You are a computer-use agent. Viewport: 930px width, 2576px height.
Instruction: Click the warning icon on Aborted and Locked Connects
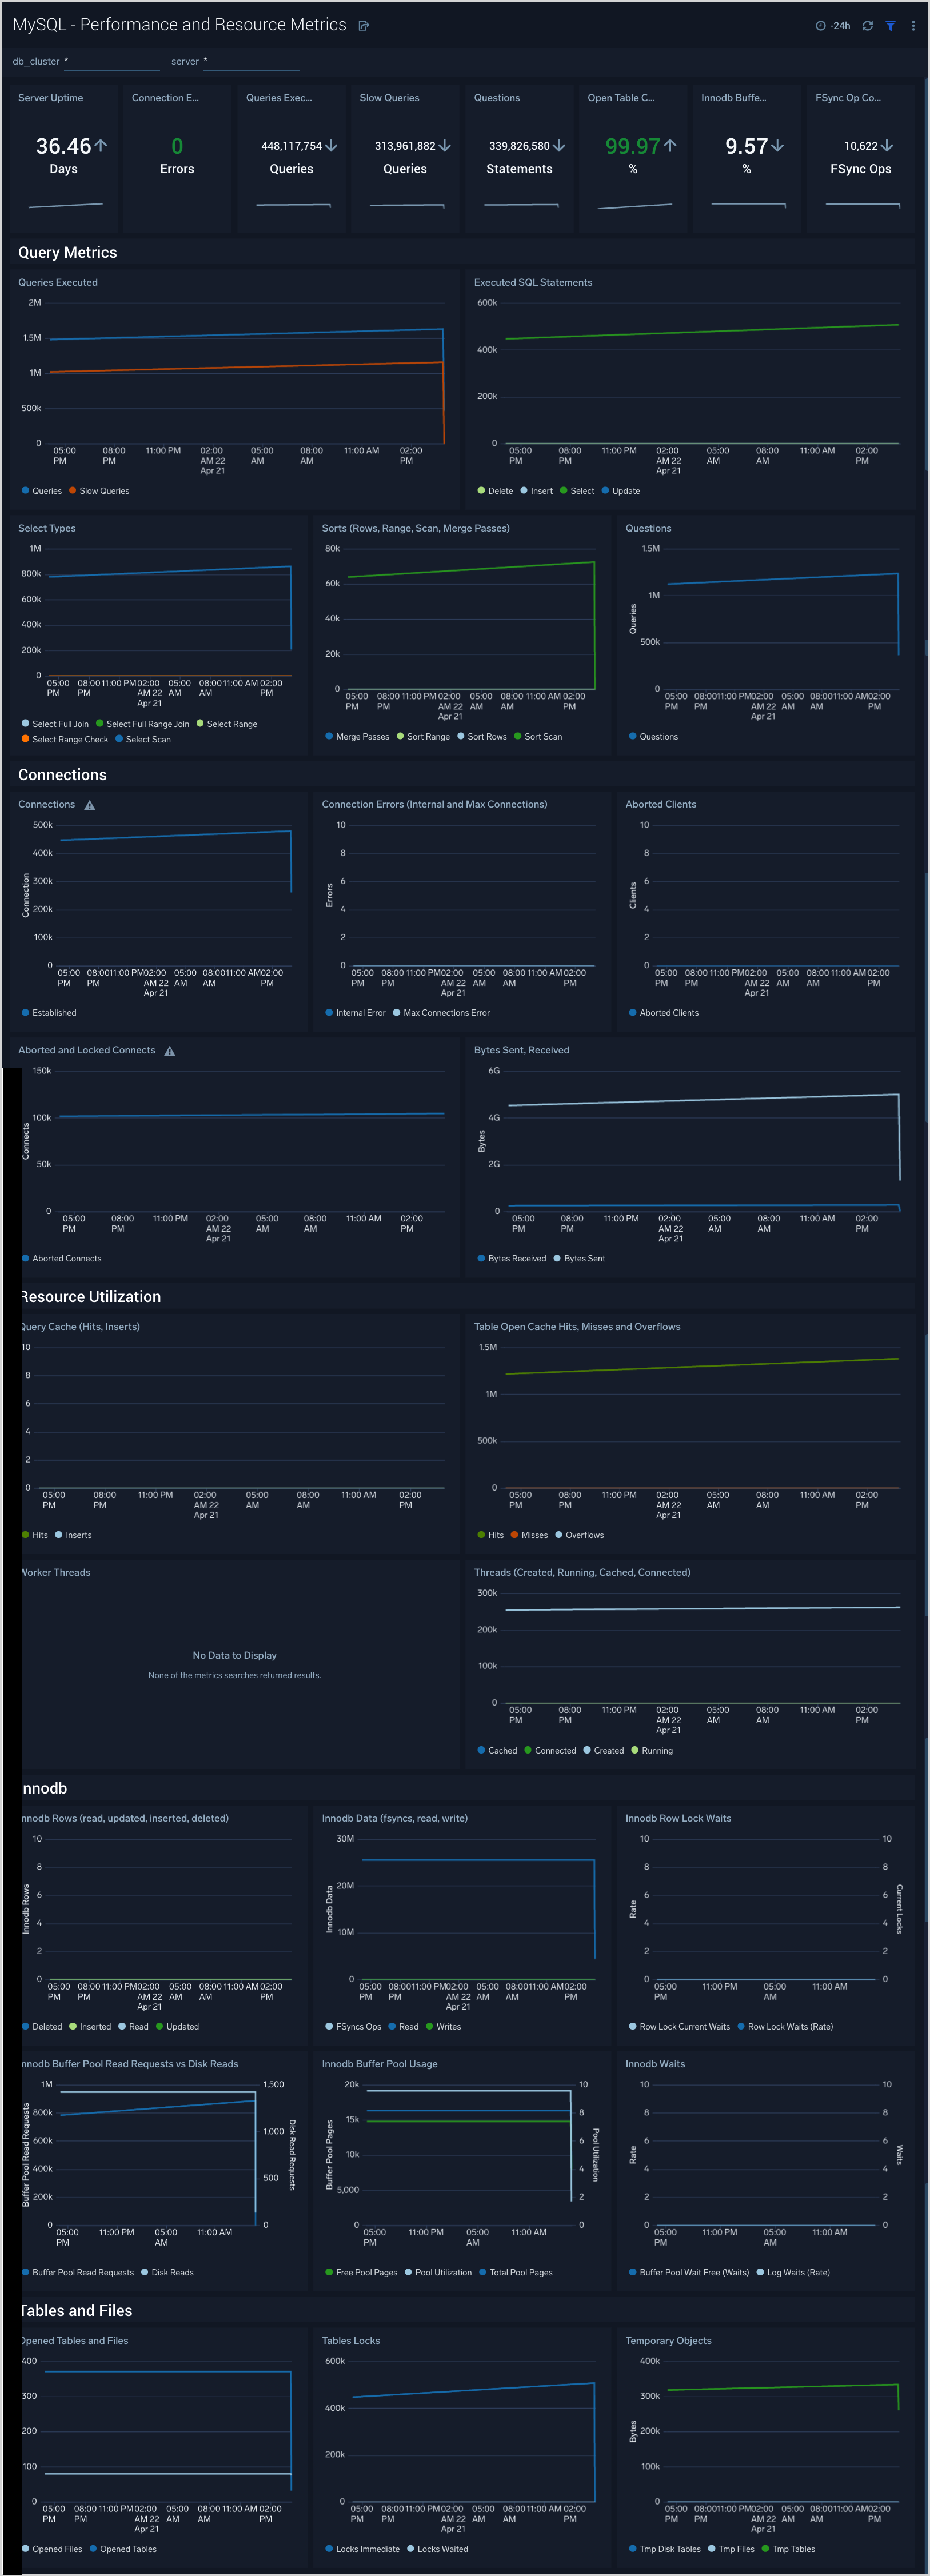pos(169,1050)
